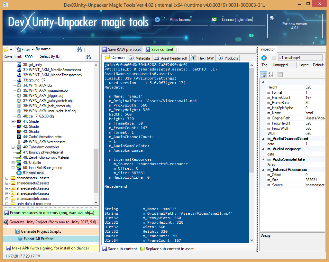329x262 pixels.
Task: Select 38: WPN_AKM_bolt_carrier.obj in tree
Action: (x=47, y=106)
